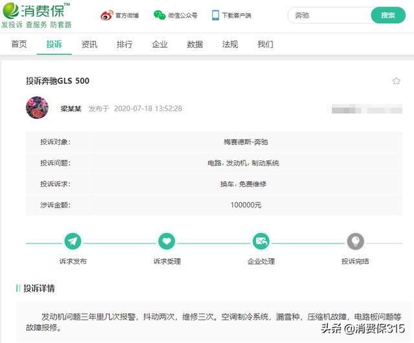Switch to the 排行 tab
414x343 pixels.
(x=125, y=44)
